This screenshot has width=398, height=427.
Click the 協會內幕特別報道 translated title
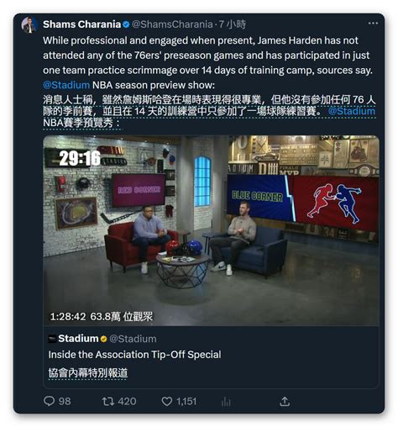(x=88, y=373)
